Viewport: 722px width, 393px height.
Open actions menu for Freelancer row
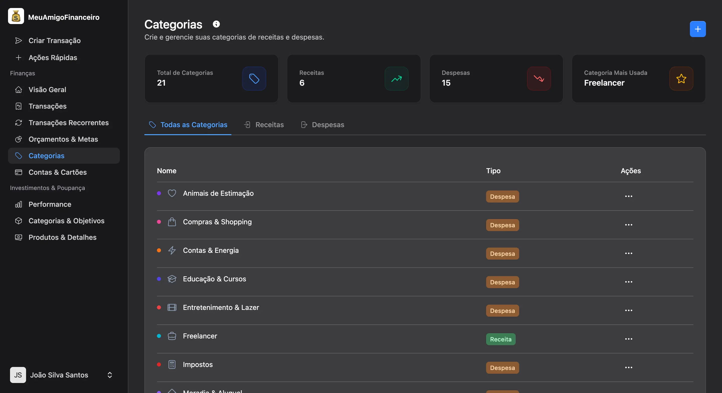point(629,339)
